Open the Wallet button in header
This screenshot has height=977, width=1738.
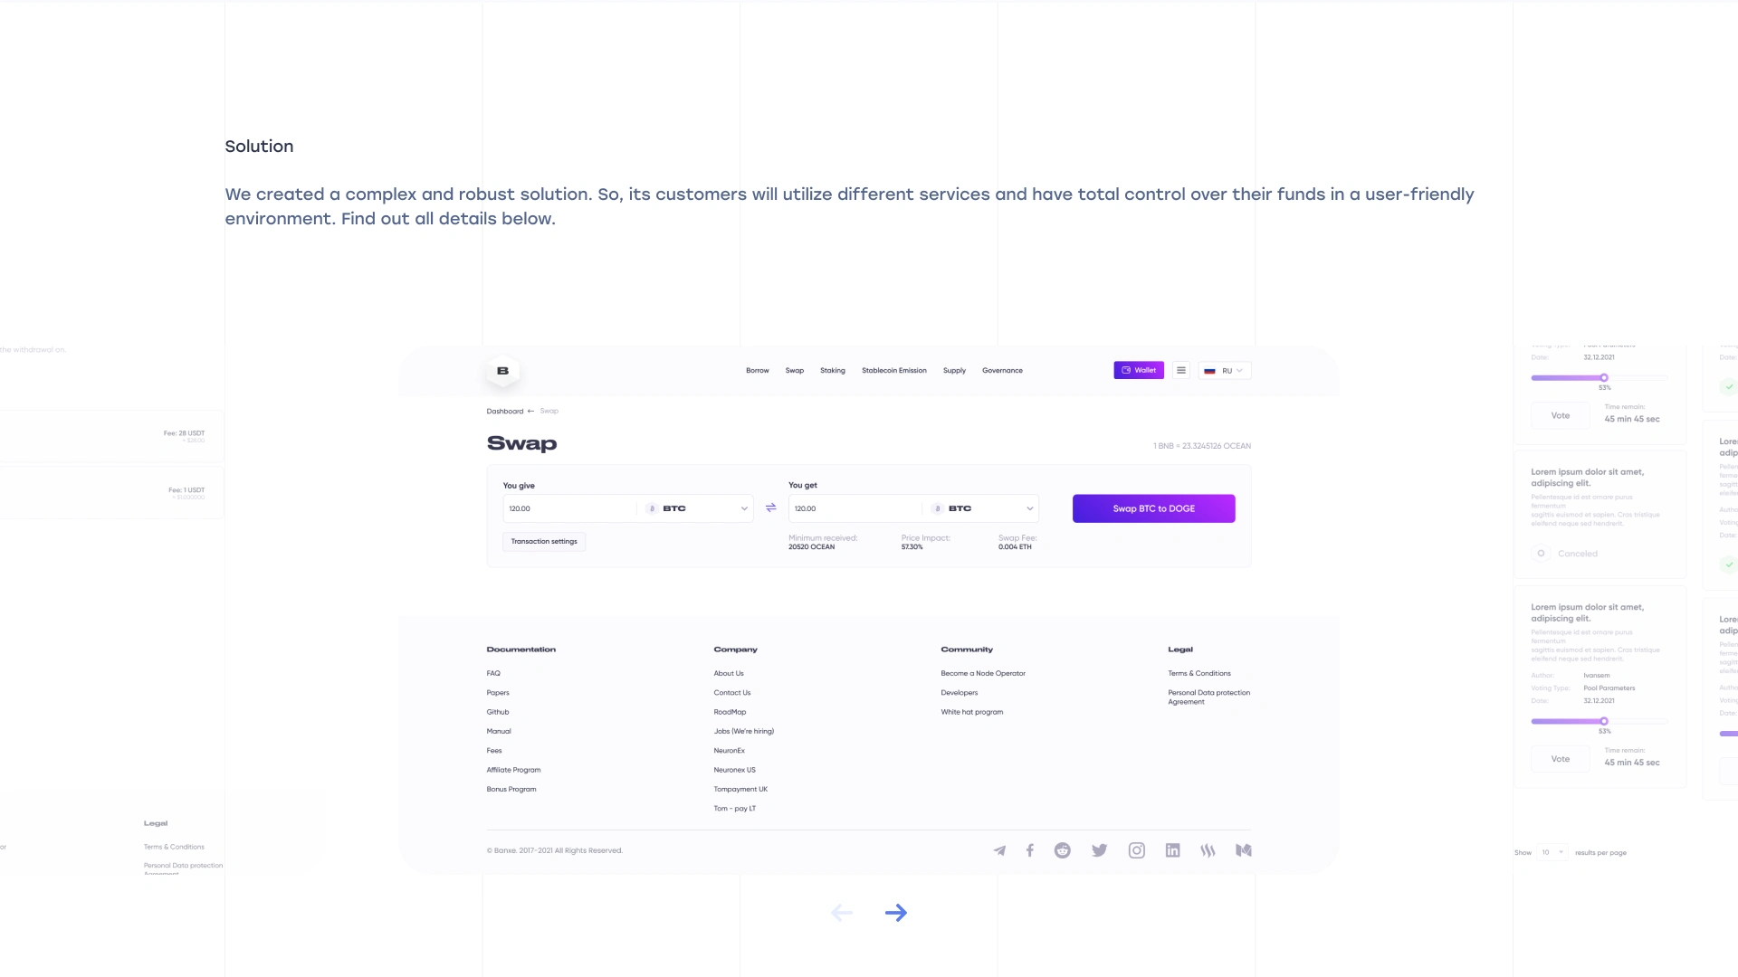pyautogui.click(x=1139, y=370)
